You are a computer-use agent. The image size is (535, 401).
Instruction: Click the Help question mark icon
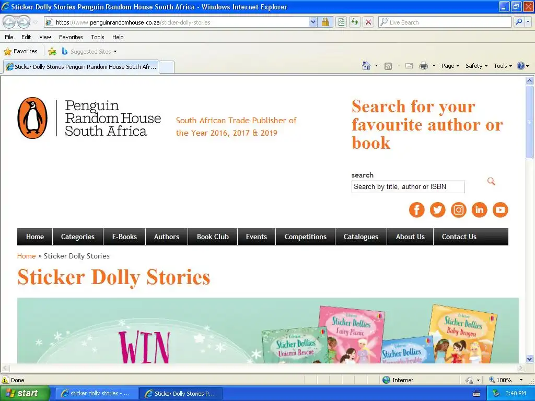(x=521, y=66)
